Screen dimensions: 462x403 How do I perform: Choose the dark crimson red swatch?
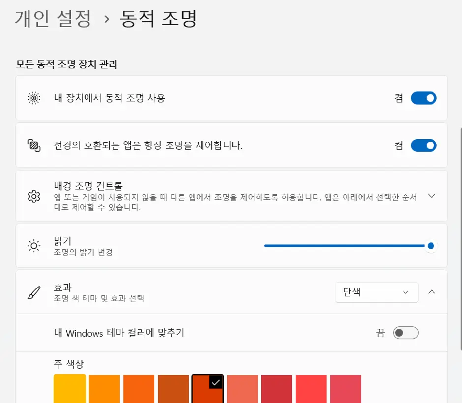[x=277, y=389]
